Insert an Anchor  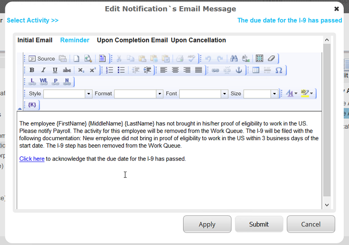click(x=239, y=71)
